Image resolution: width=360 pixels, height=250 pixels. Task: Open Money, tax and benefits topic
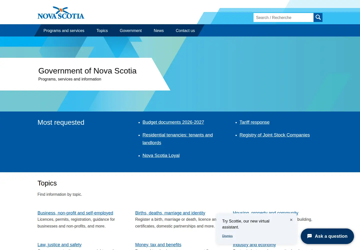158,245
